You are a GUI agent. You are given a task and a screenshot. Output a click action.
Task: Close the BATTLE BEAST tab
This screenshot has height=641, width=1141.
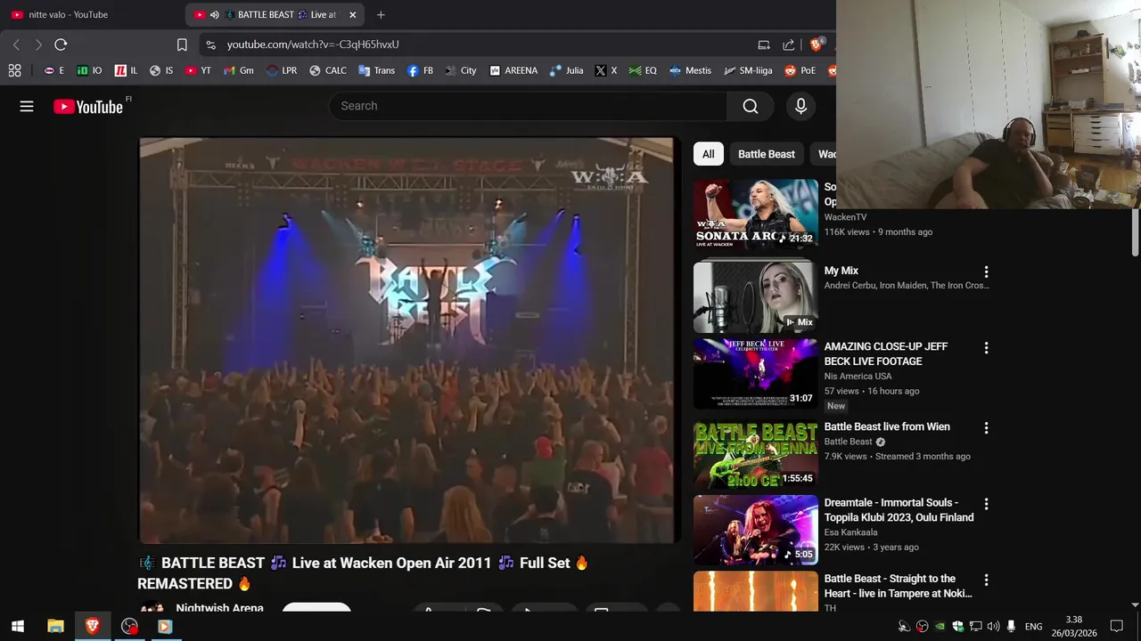tap(353, 14)
